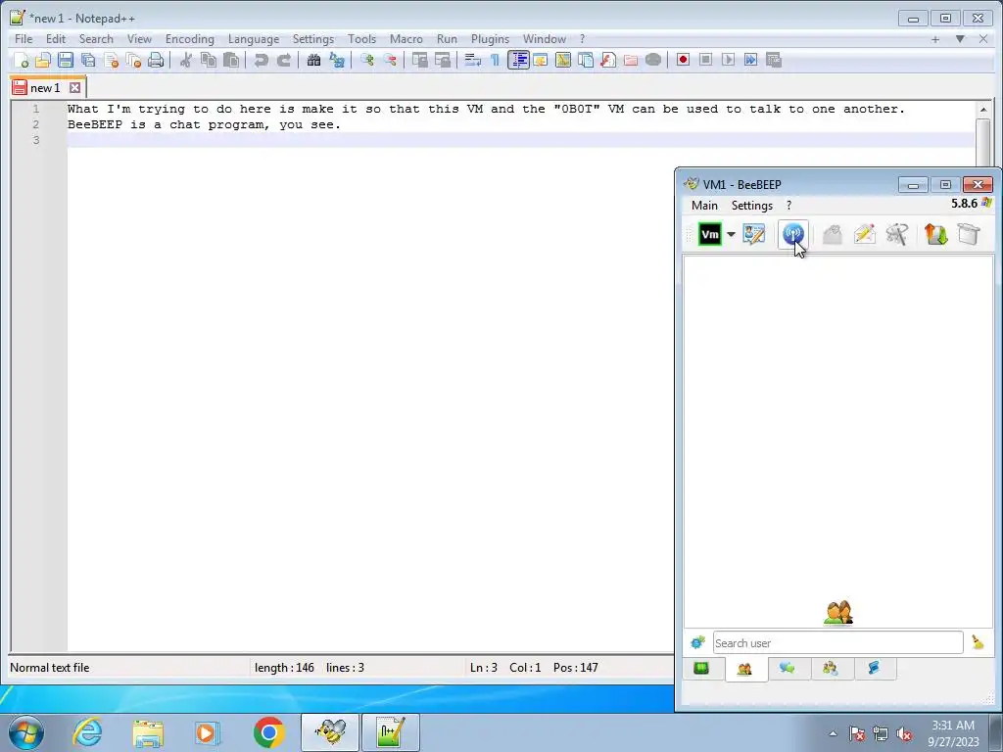Viewport: 1003px width, 752px height.
Task: Click the Print icon in Notepad++ toolbar
Action: click(156, 60)
